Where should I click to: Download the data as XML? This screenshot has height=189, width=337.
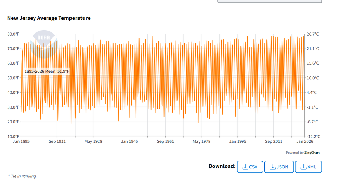pyautogui.click(x=308, y=167)
